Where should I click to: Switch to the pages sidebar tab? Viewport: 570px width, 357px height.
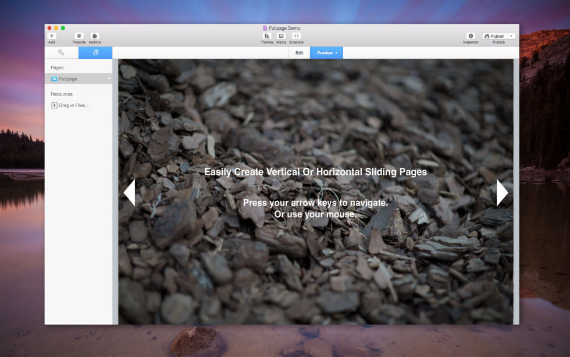click(95, 53)
